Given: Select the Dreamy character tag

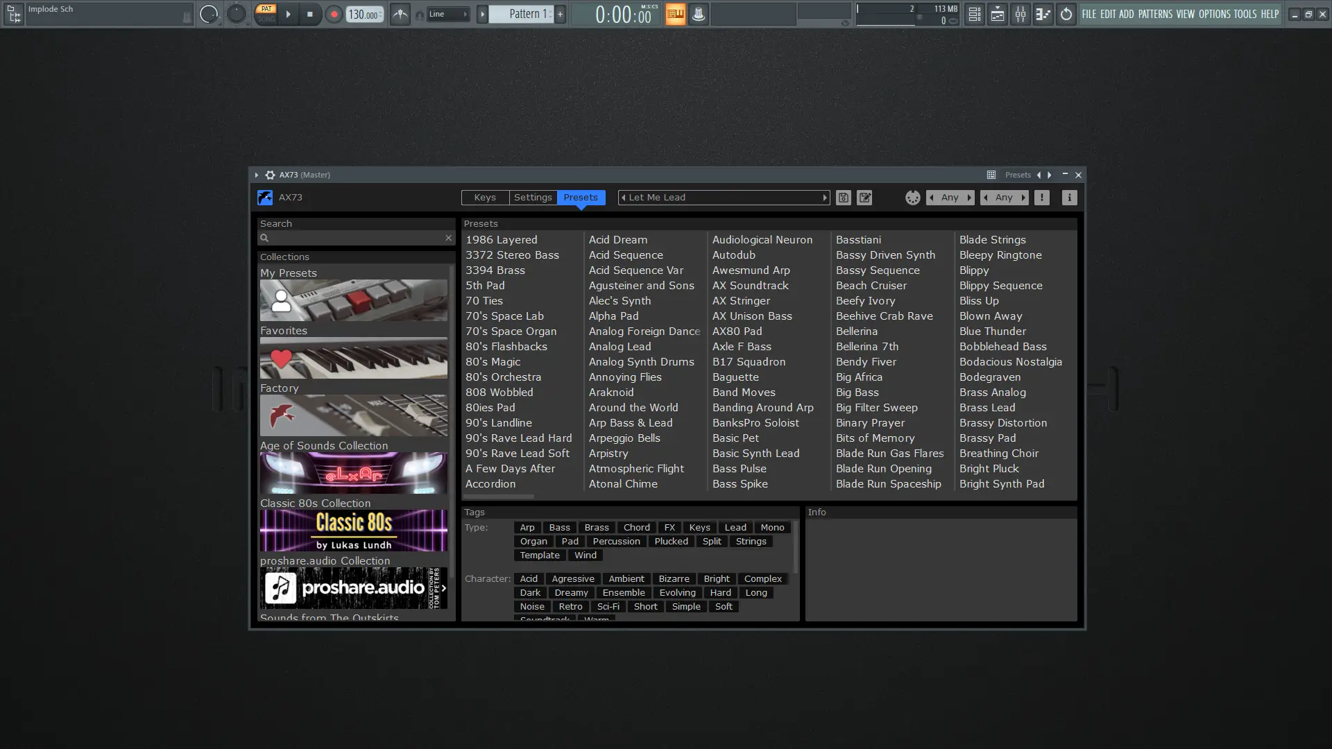Looking at the screenshot, I should (571, 593).
